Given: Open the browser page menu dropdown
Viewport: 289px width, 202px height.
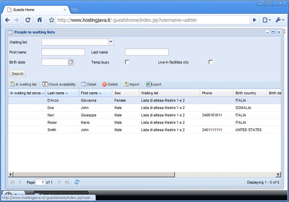Looking at the screenshot, I should (x=266, y=20).
